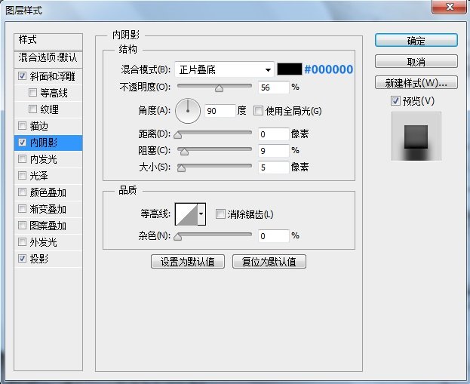This screenshot has height=384, width=470.
Task: Enable 消除锯齿 checkbox
Action: point(220,214)
